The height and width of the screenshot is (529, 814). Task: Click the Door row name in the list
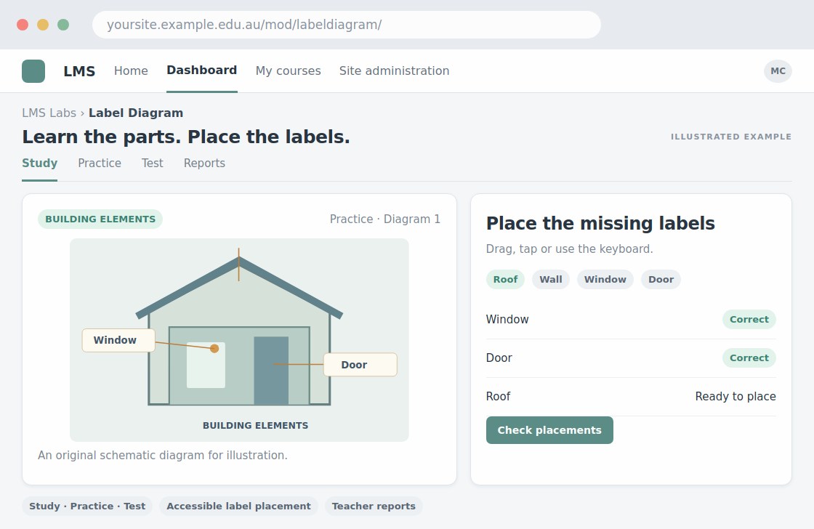point(499,358)
